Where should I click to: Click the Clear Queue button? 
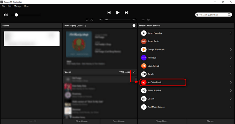81,121
